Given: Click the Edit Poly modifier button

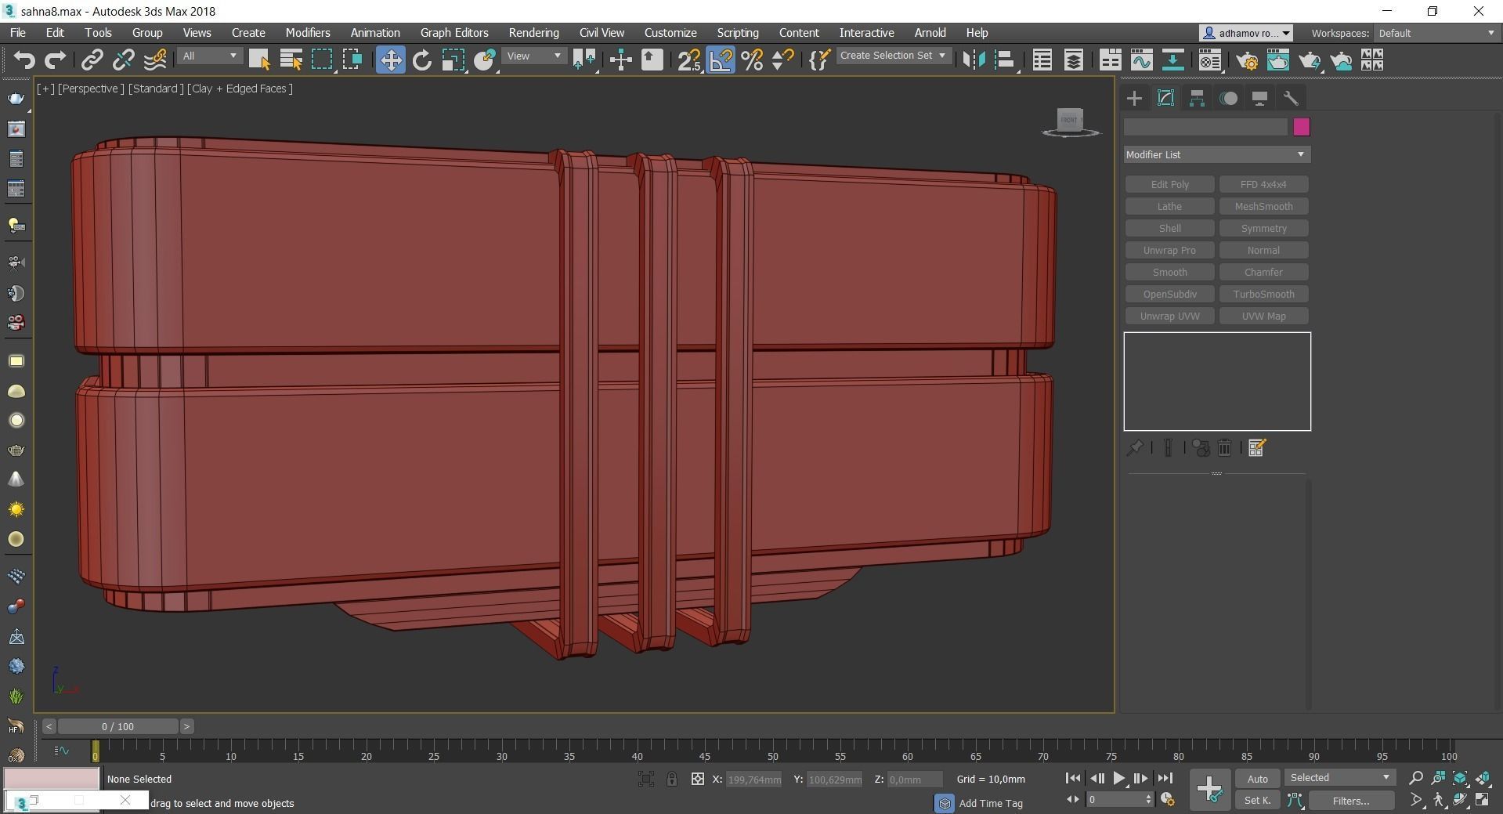Looking at the screenshot, I should 1169,184.
